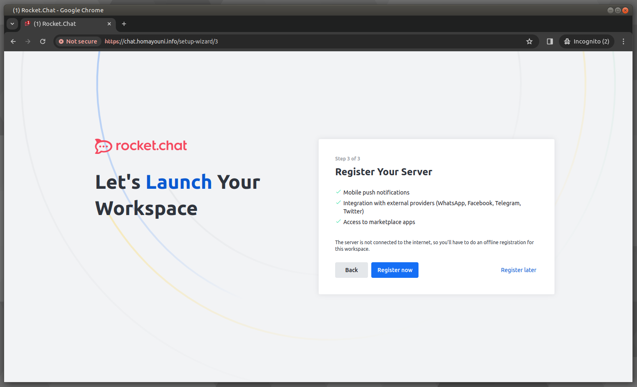Click the 'Integration with external providers' text
This screenshot has width=637, height=387.
[x=432, y=207]
